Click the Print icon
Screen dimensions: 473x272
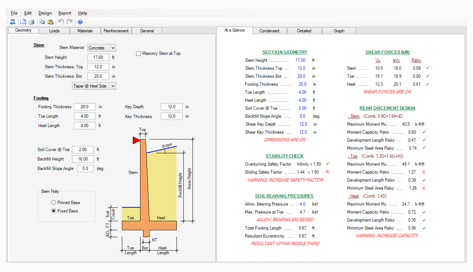[x=31, y=21]
